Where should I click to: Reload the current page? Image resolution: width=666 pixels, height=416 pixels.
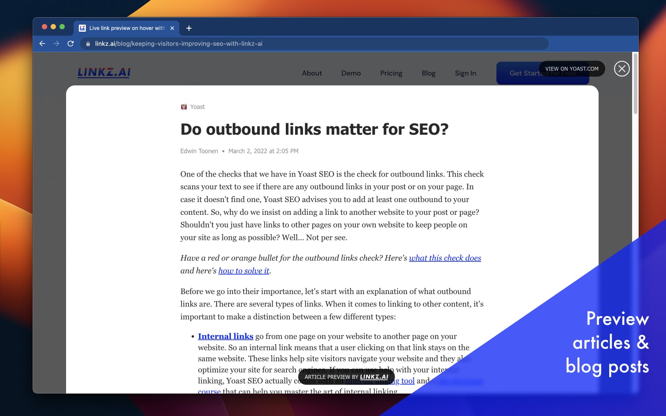coord(70,44)
